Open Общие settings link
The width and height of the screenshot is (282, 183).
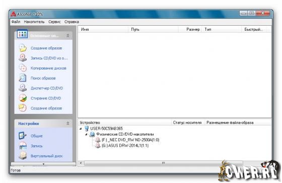click(36, 136)
